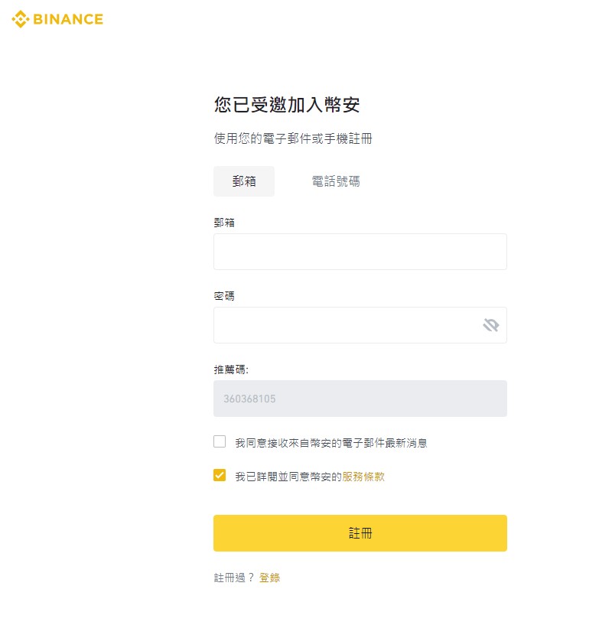Switch to the 電話號碼 tab

[x=336, y=181]
